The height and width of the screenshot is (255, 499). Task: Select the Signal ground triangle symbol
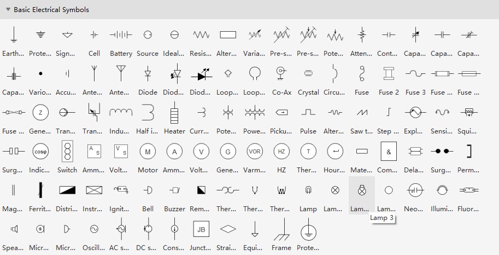(67, 34)
